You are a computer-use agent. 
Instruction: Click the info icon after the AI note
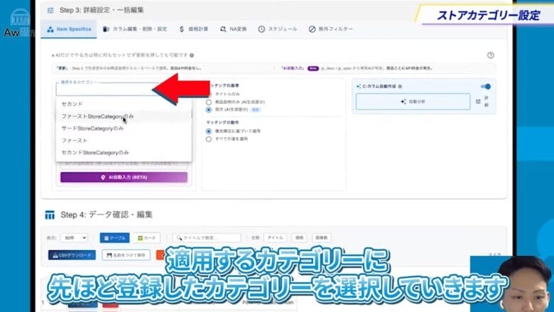[x=192, y=55]
